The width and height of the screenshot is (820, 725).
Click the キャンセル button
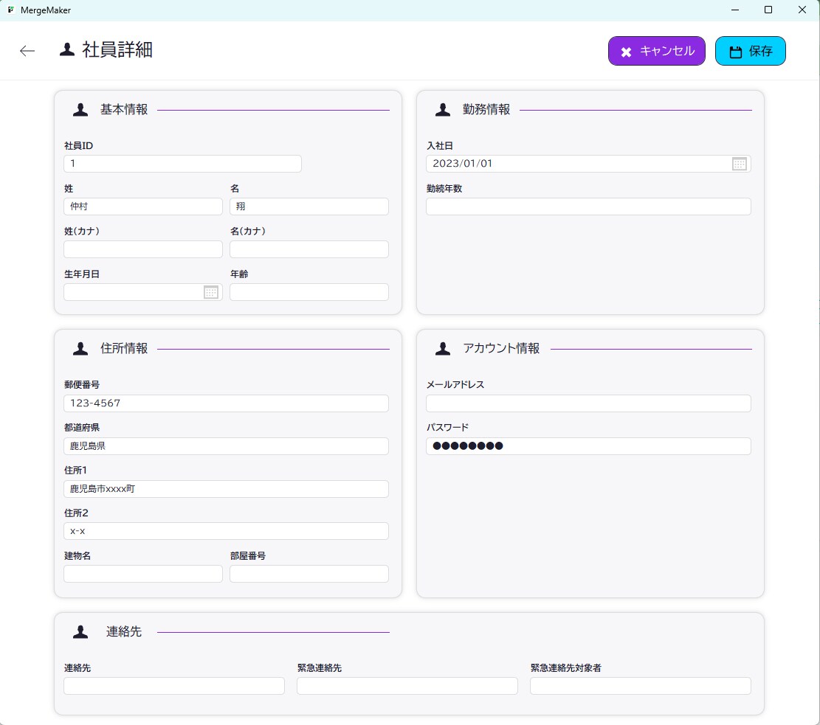point(656,51)
